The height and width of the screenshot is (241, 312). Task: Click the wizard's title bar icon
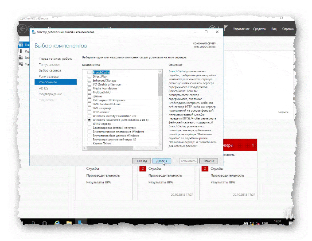34,32
